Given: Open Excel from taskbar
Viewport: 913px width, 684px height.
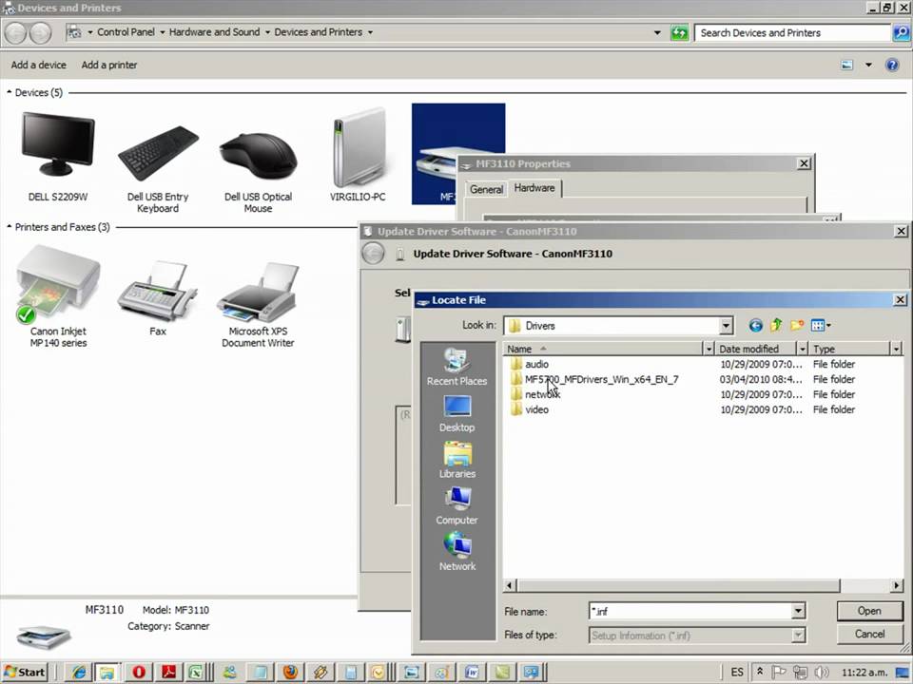Looking at the screenshot, I should tap(195, 673).
